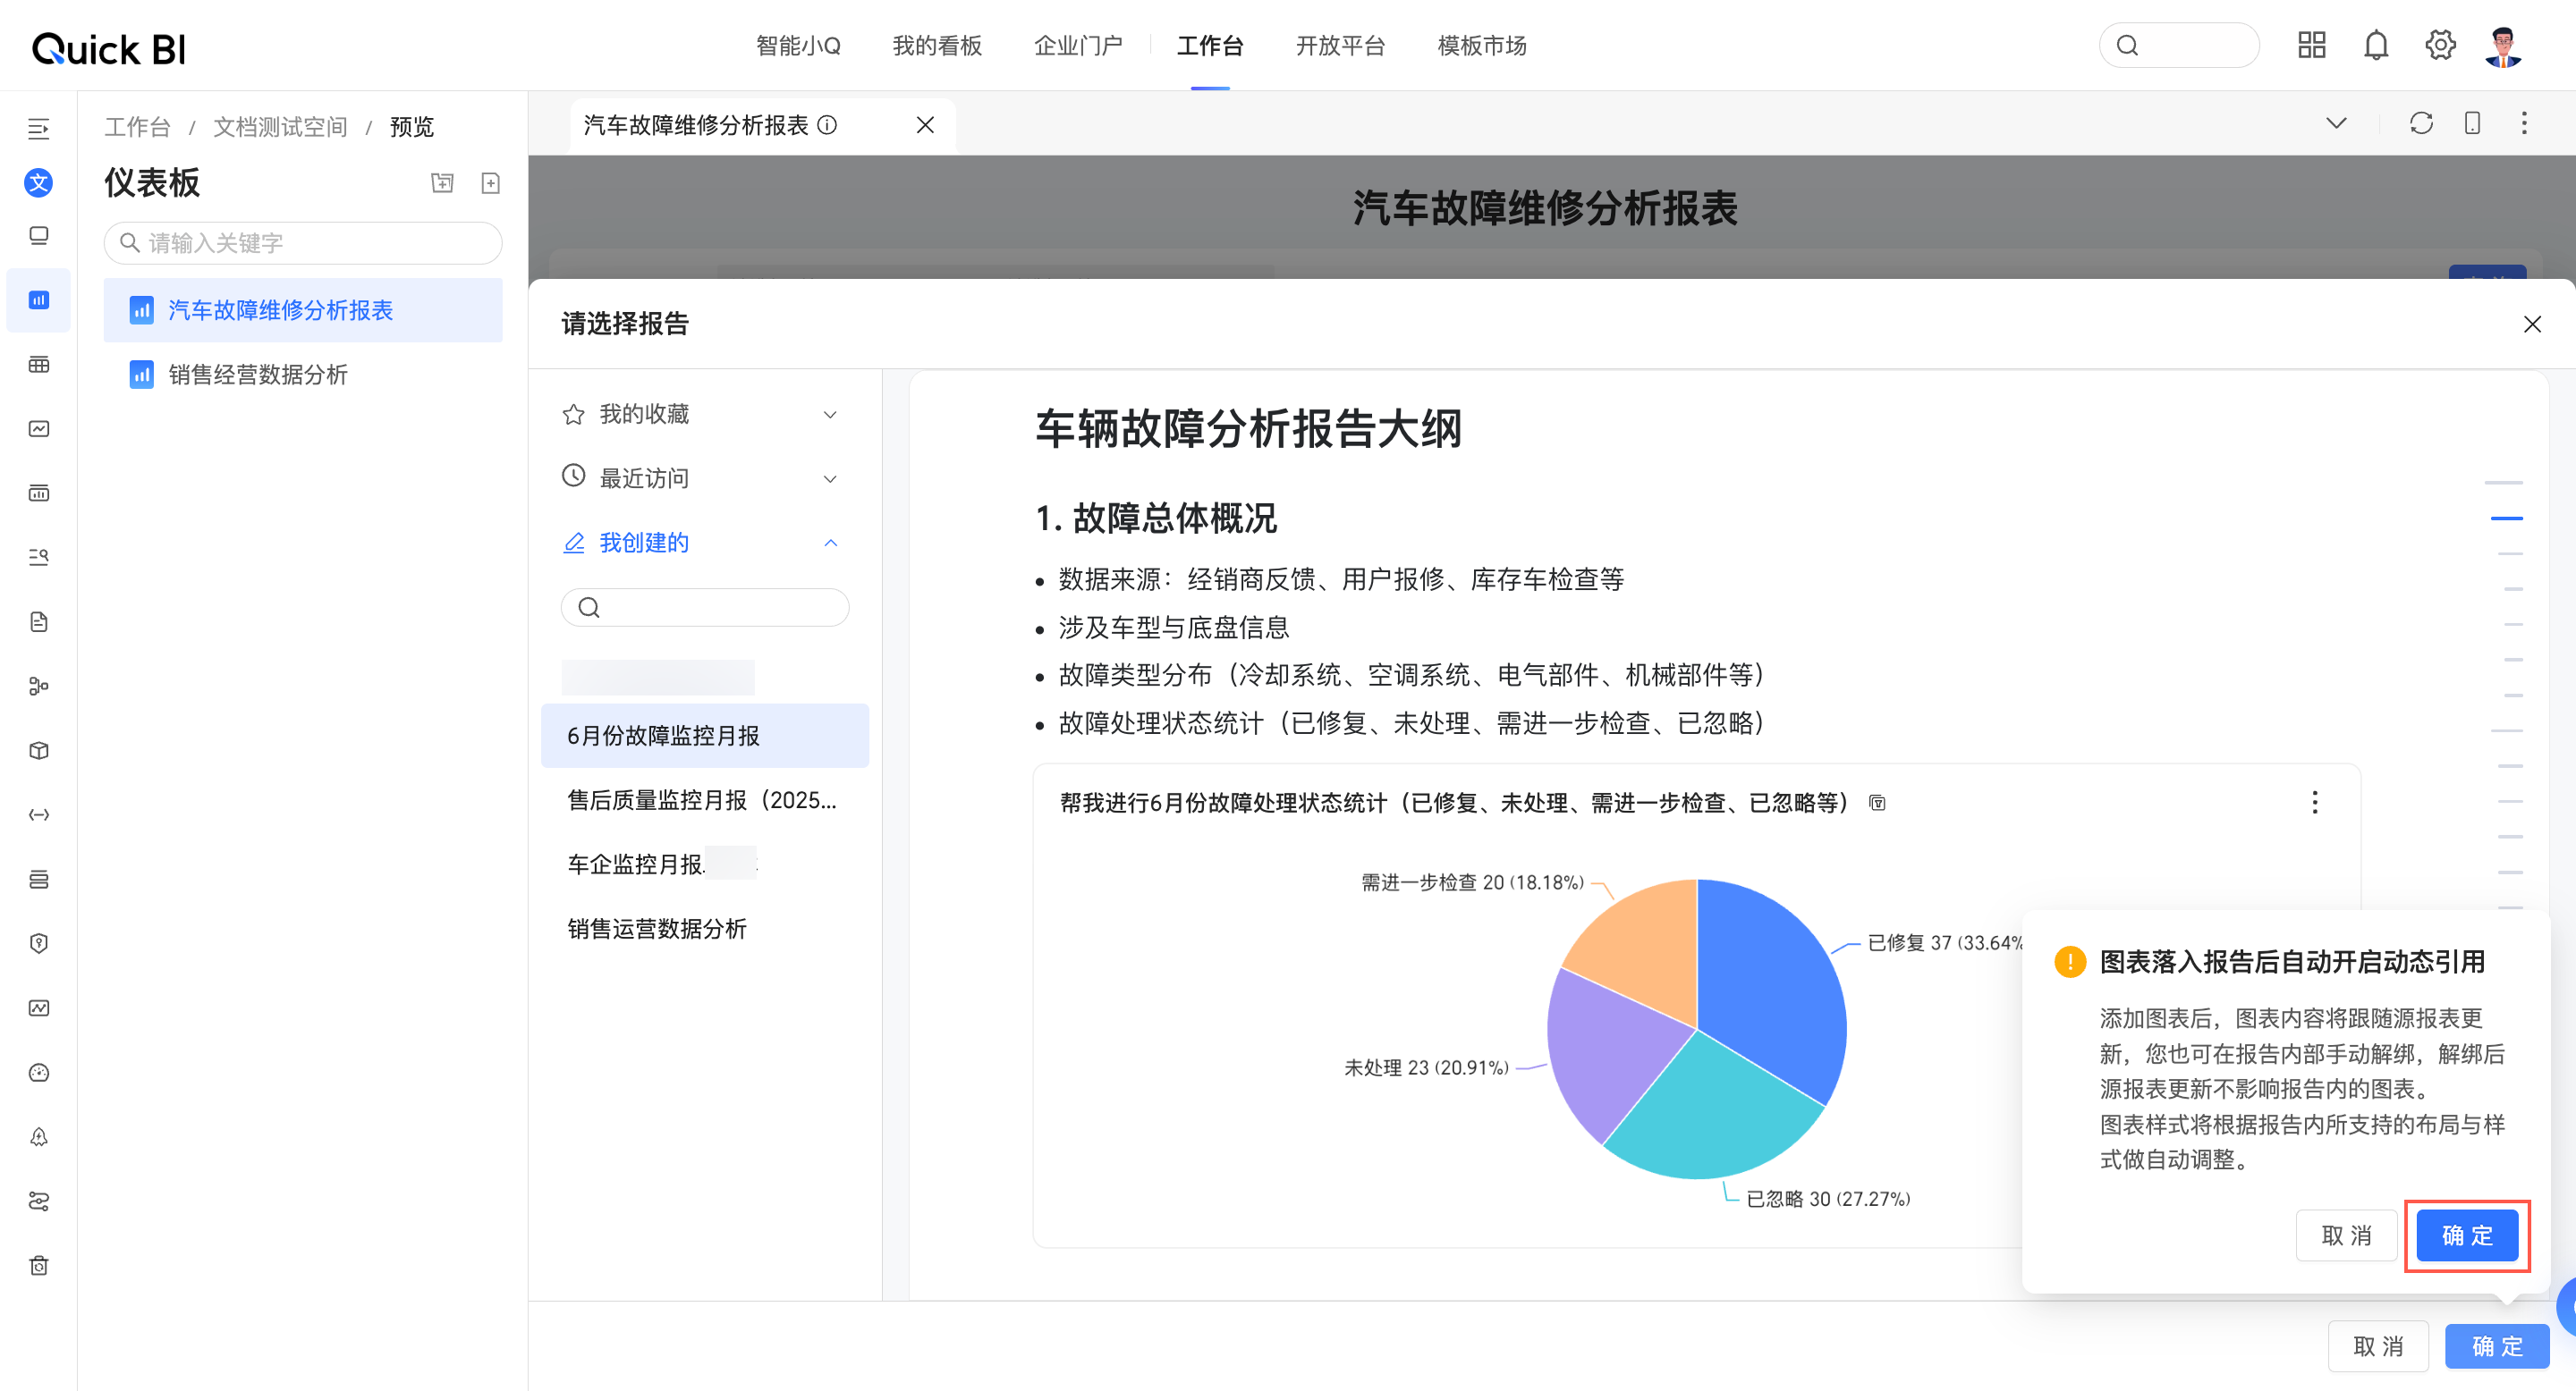The height and width of the screenshot is (1391, 2576).
Task: Open notifications bell icon
Action: click(x=2376, y=45)
